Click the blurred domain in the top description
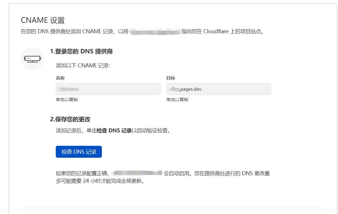338x214 pixels. [x=155, y=31]
